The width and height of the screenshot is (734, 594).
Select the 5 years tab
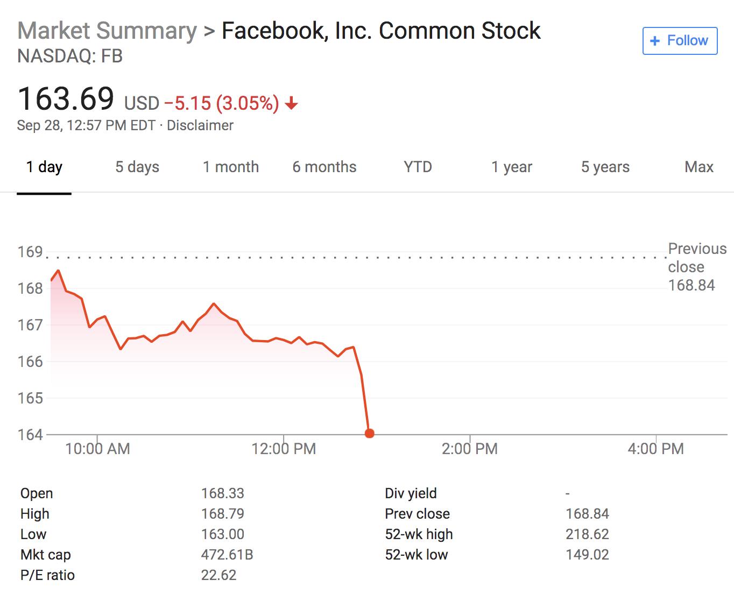(x=605, y=167)
